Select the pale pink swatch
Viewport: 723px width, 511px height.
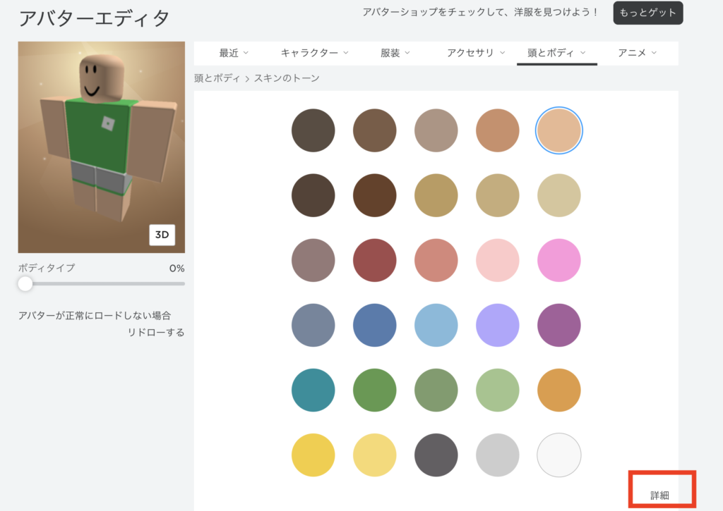pyautogui.click(x=498, y=260)
